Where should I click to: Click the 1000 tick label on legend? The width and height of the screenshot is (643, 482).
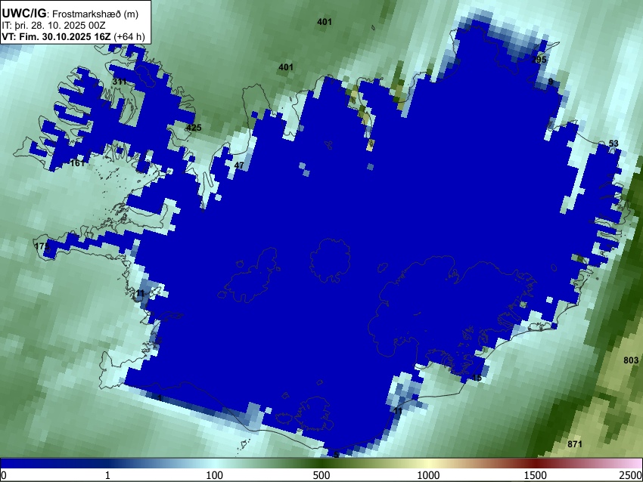(x=428, y=475)
